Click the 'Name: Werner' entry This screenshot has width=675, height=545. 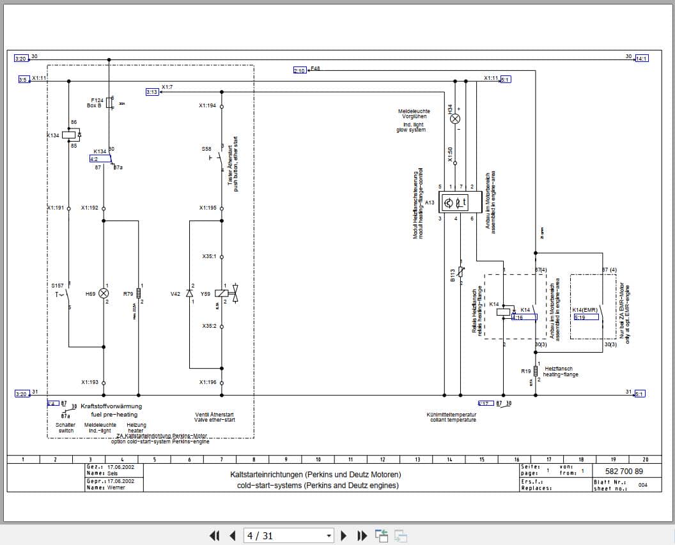point(105,487)
